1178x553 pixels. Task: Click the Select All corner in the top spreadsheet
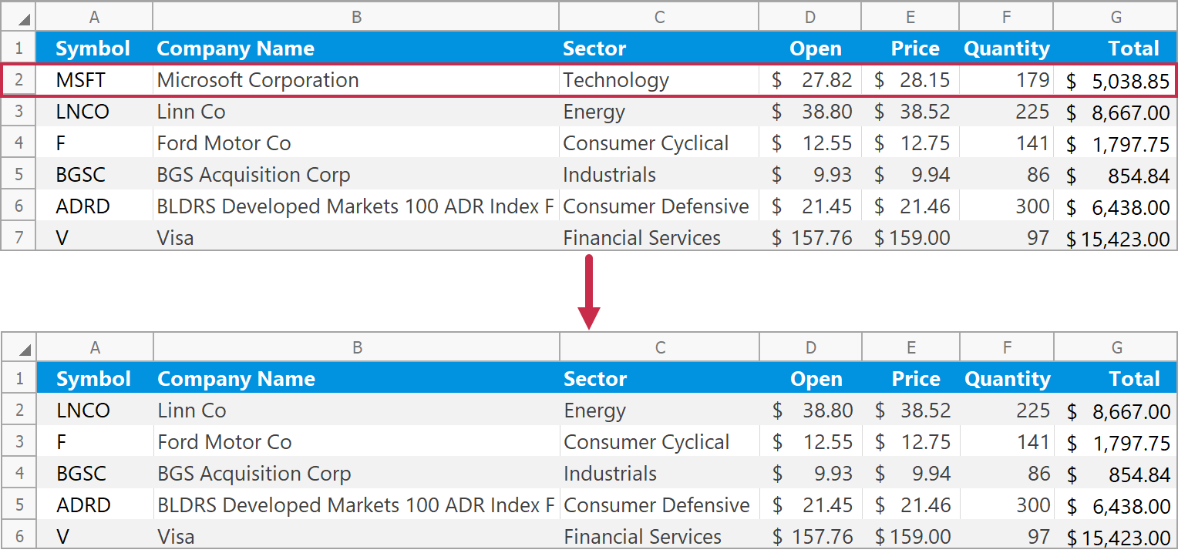pyautogui.click(x=19, y=17)
